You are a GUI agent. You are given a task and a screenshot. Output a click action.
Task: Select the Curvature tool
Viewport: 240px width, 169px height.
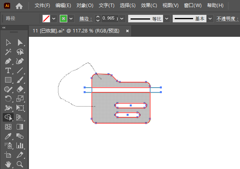[x=20, y=61]
